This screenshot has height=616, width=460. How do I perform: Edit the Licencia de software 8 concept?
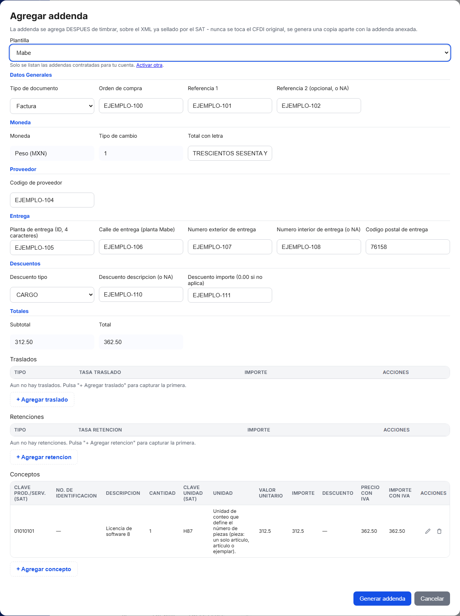[428, 531]
